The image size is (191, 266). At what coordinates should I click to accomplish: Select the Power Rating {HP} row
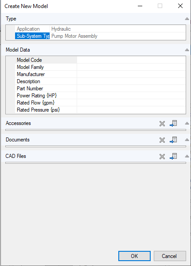(101, 96)
